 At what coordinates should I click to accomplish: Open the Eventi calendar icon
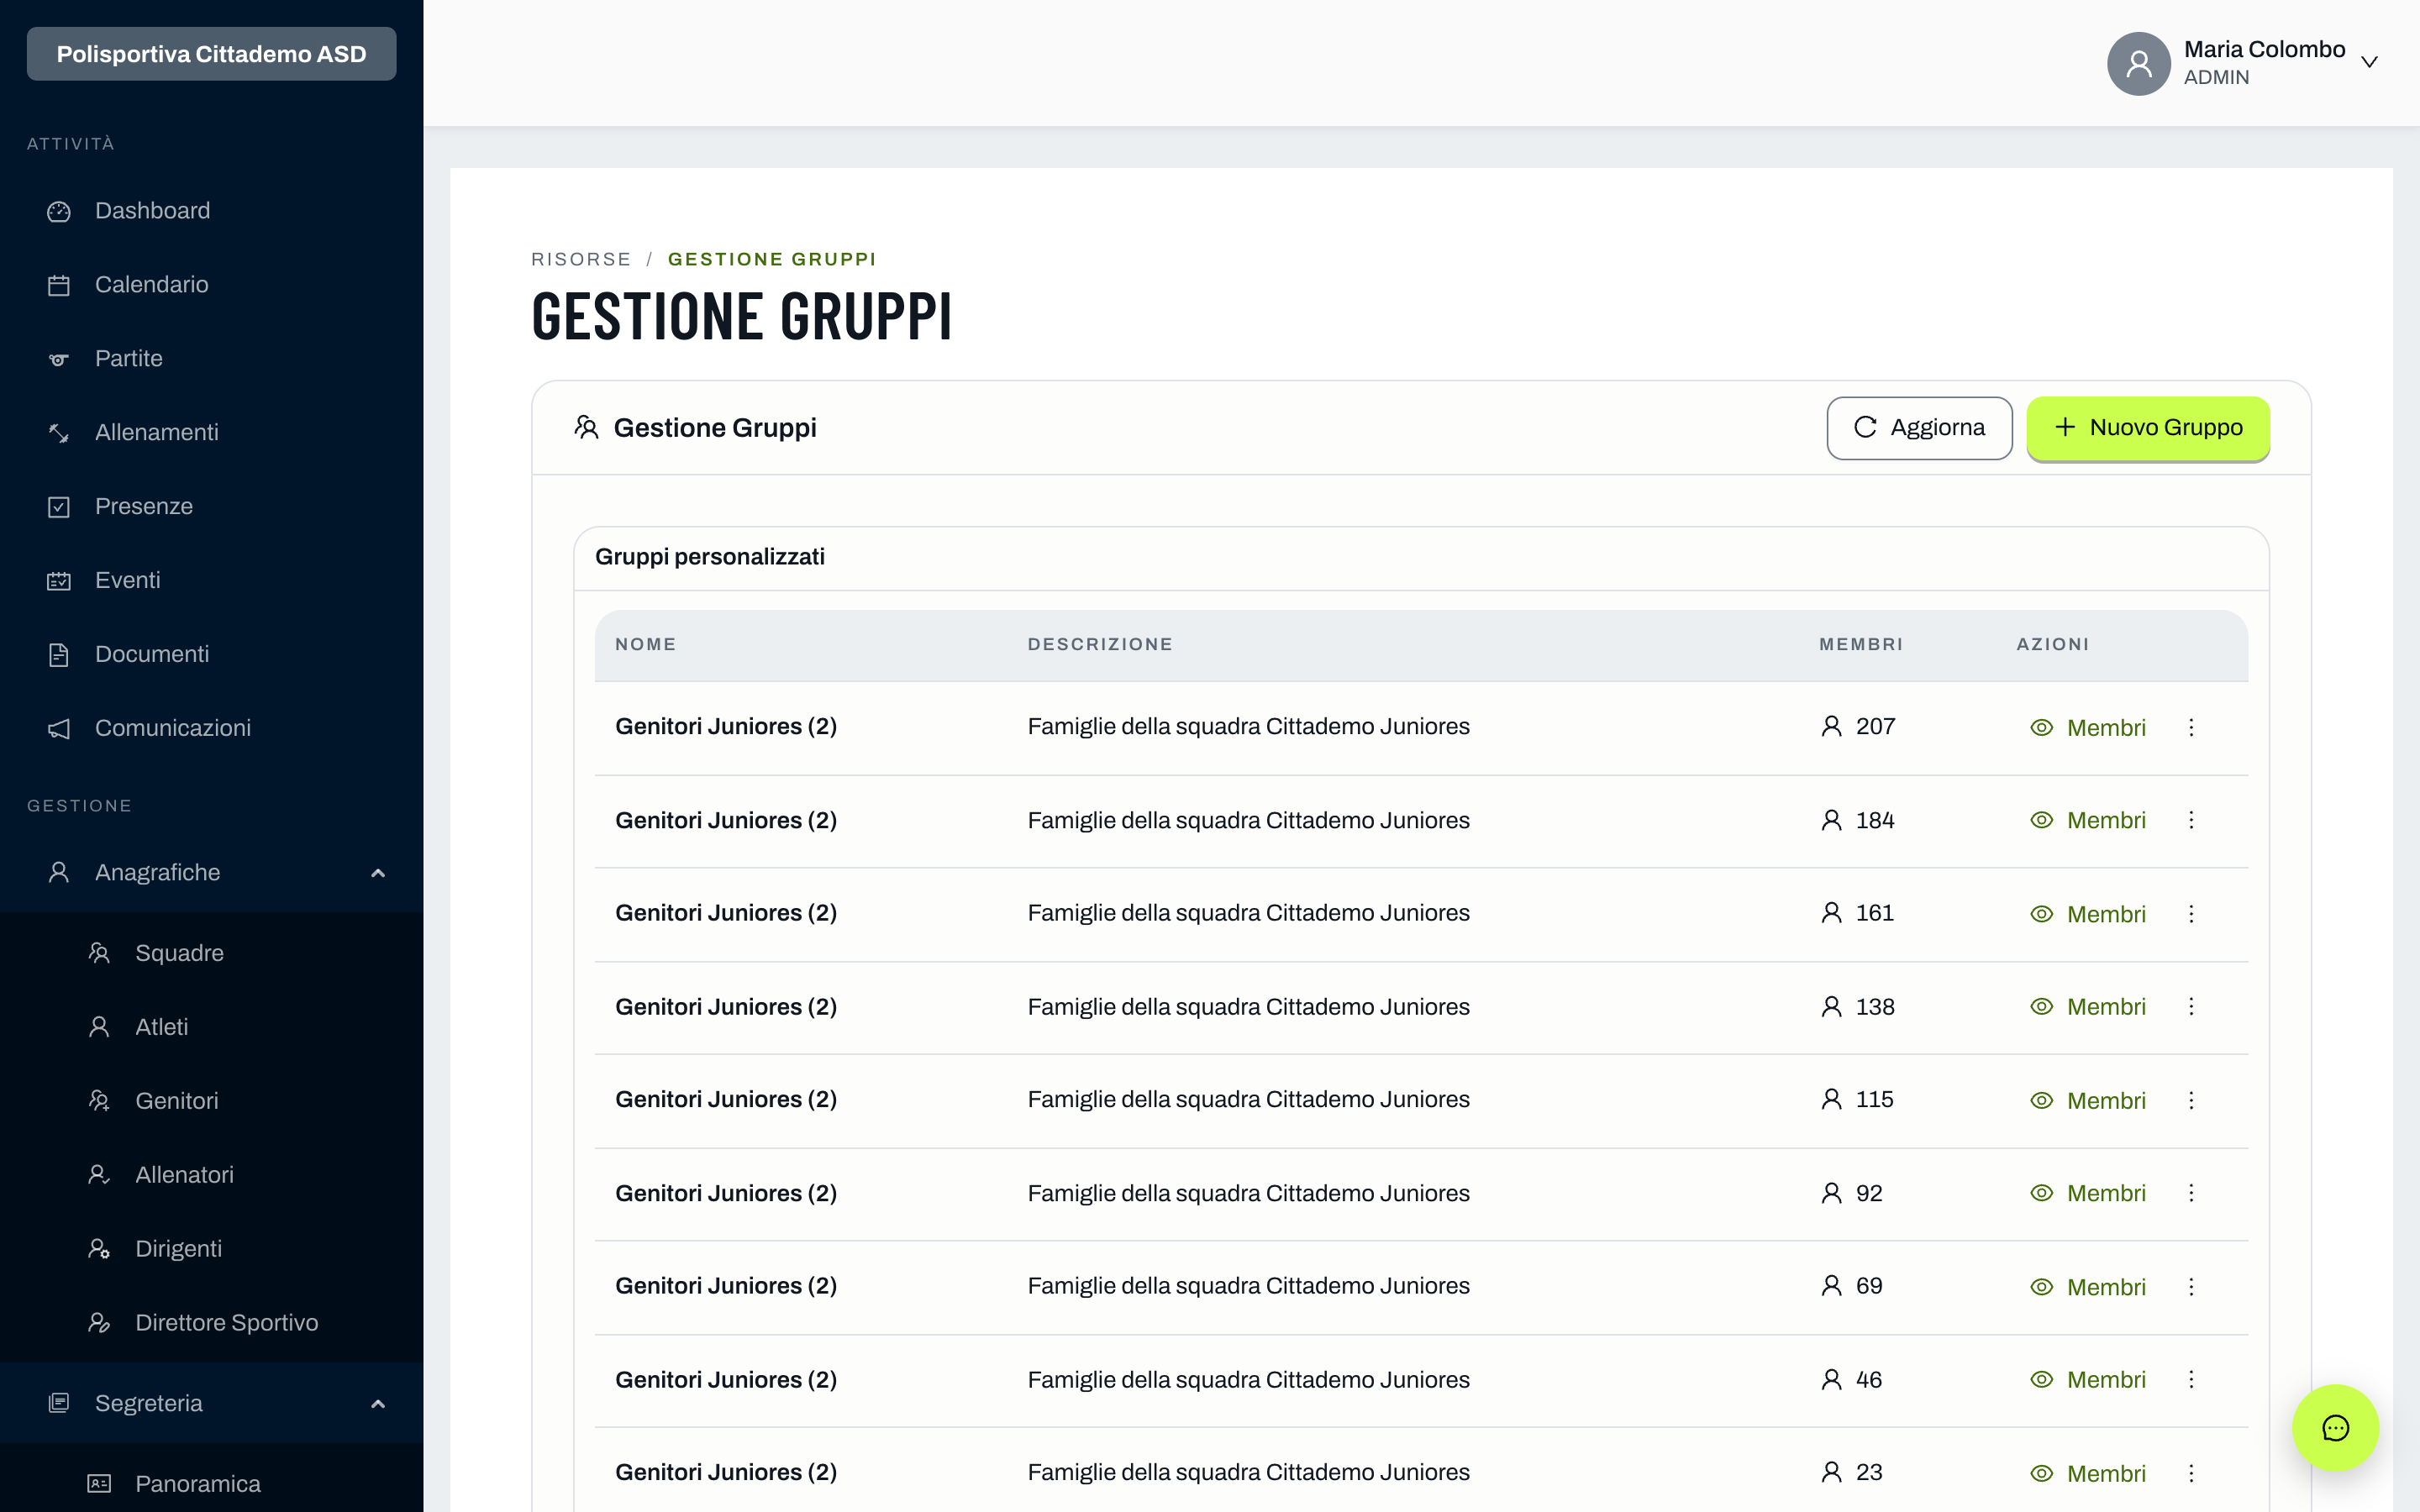pos(59,581)
